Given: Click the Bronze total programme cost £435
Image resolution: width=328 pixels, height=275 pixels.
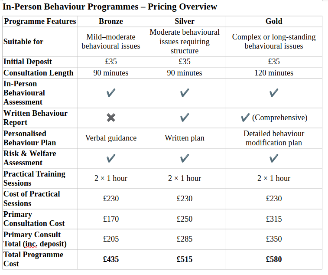Looking at the screenshot, I should pyautogui.click(x=111, y=259).
